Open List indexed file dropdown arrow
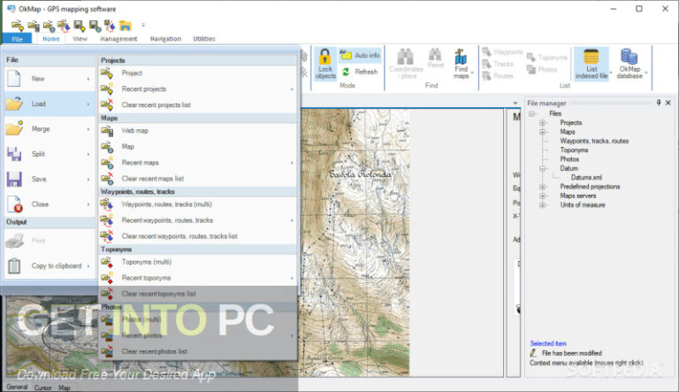Image resolution: width=679 pixels, height=392 pixels. (x=611, y=73)
